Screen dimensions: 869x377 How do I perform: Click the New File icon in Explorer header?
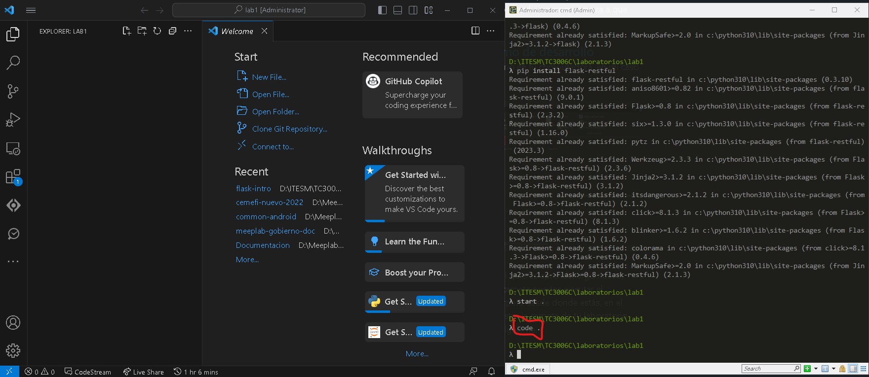click(126, 31)
